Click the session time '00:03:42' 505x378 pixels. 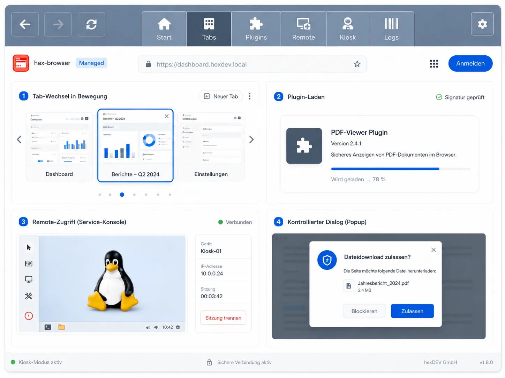211,296
